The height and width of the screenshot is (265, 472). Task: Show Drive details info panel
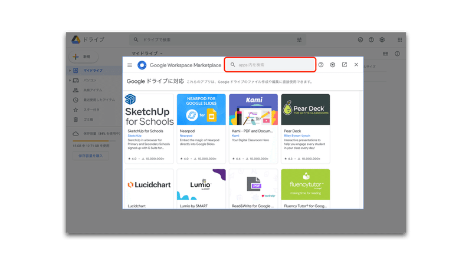click(x=397, y=54)
